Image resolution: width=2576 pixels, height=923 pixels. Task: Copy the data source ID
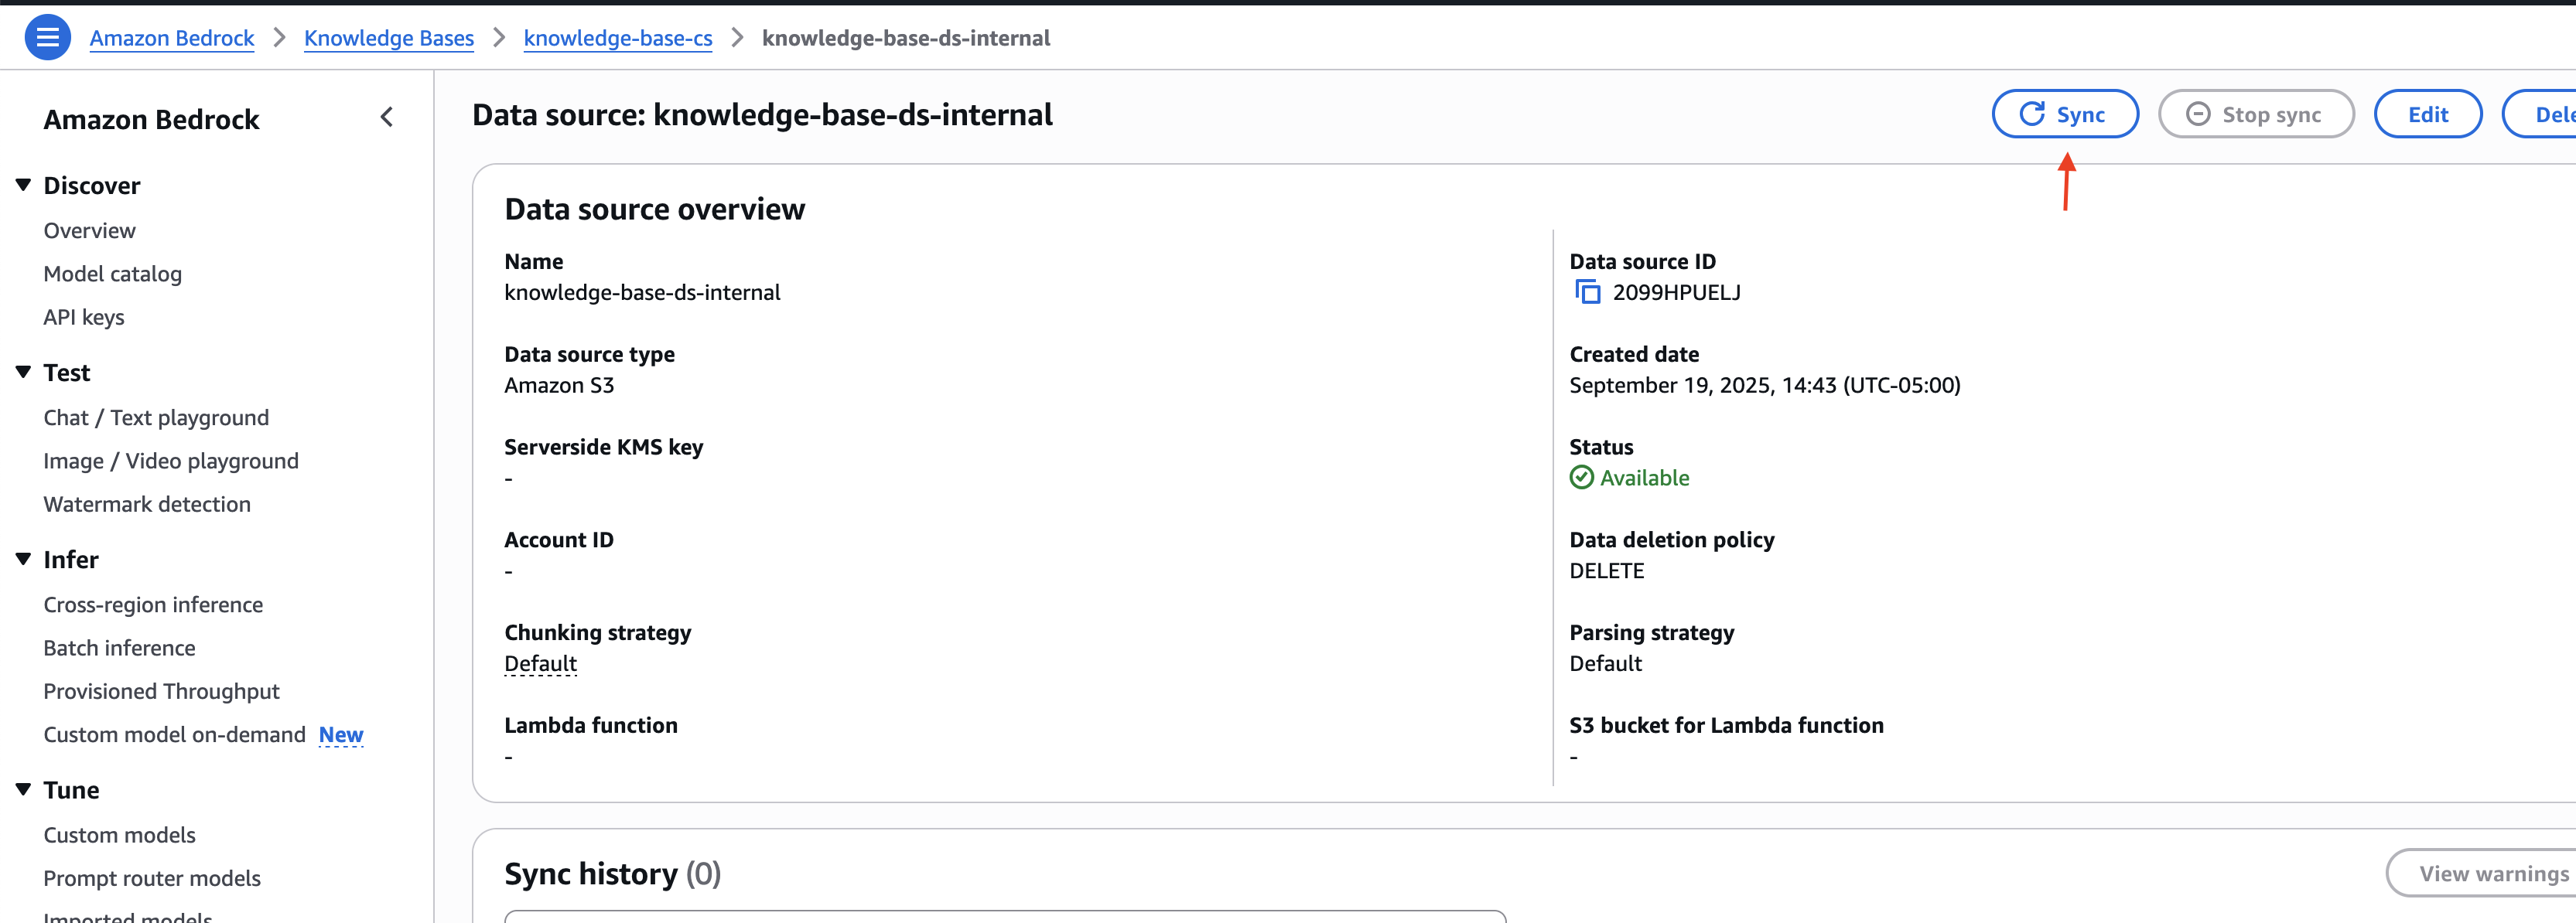(x=1587, y=291)
